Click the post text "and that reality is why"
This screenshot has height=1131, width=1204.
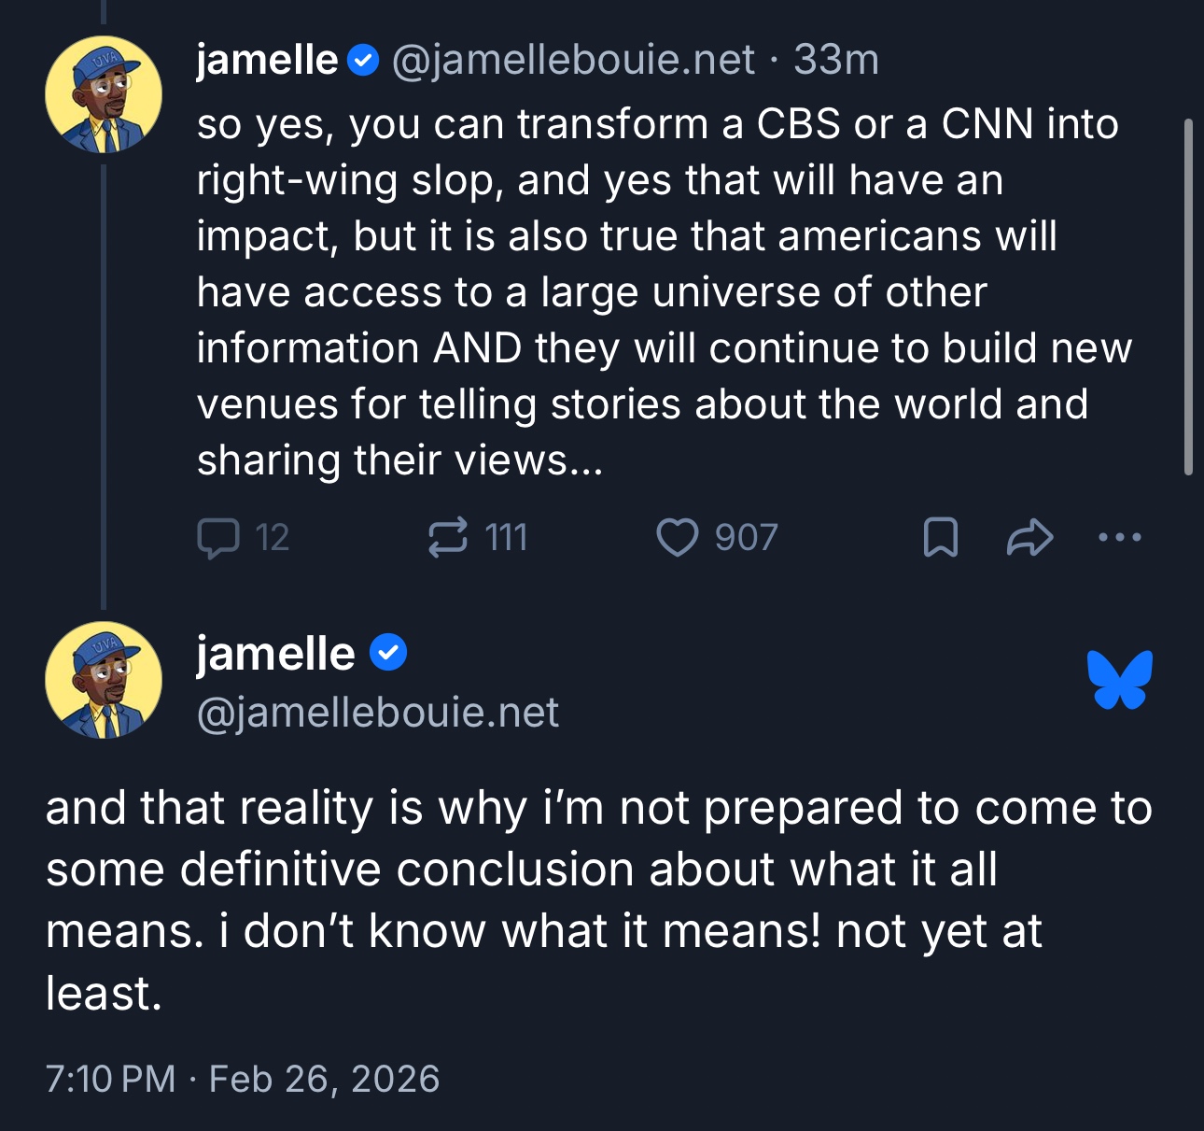597,900
